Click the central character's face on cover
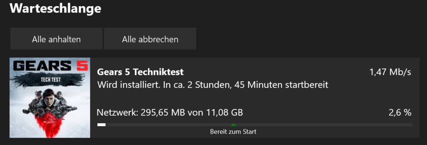Image resolution: width=427 pixels, height=145 pixels. 49,98
